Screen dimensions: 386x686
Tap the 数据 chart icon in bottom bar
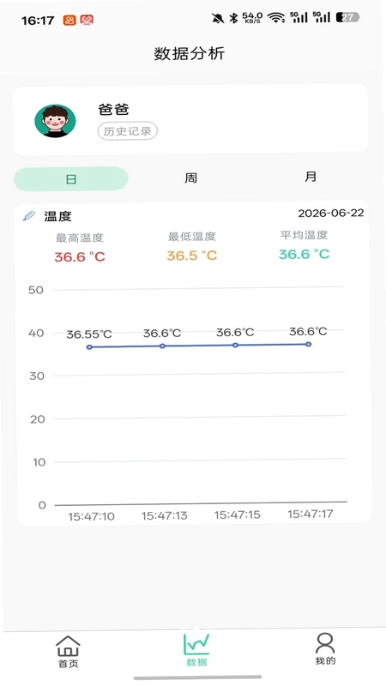196,644
